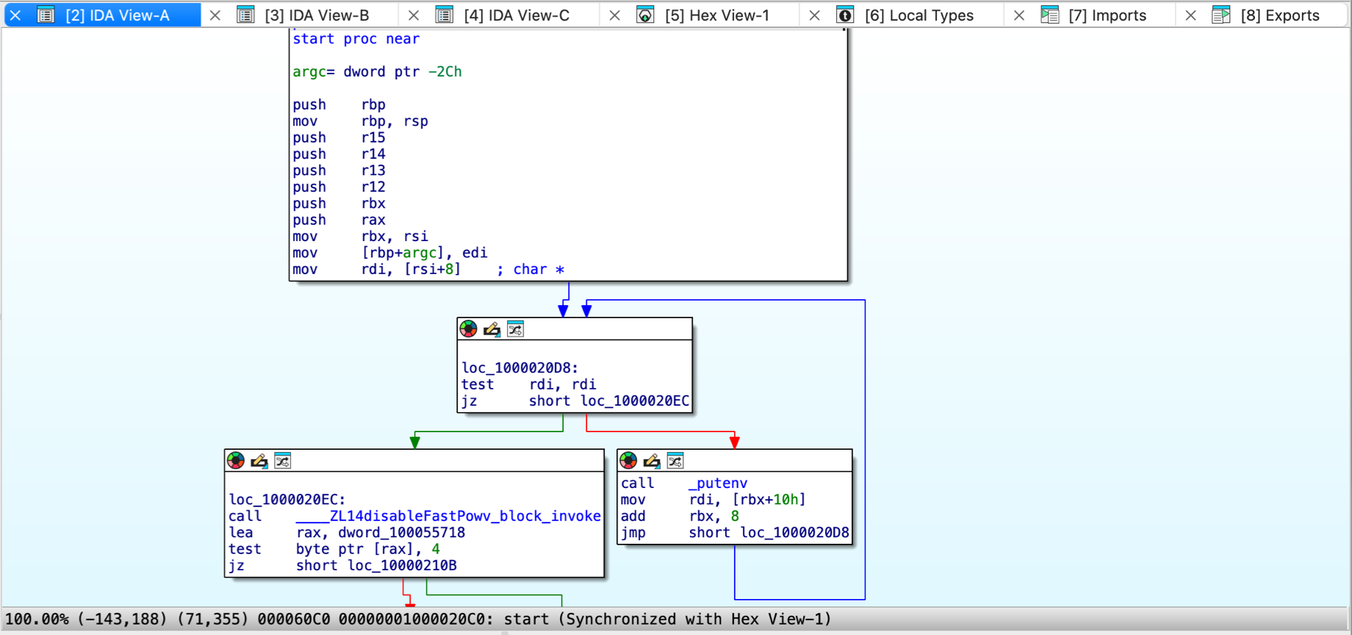This screenshot has width=1352, height=635.
Task: Click graph layout icon on _putenv block
Action: [x=675, y=461]
